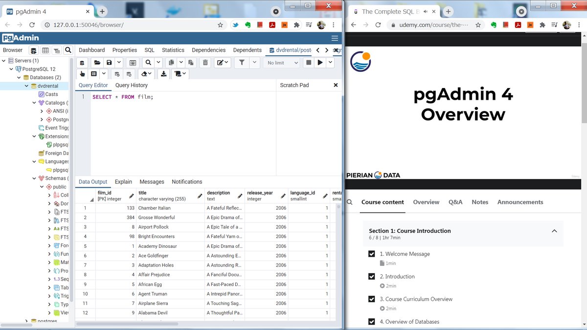Image resolution: width=587 pixels, height=330 pixels.
Task: Click the Clear eraser icon
Action: pyautogui.click(x=144, y=74)
